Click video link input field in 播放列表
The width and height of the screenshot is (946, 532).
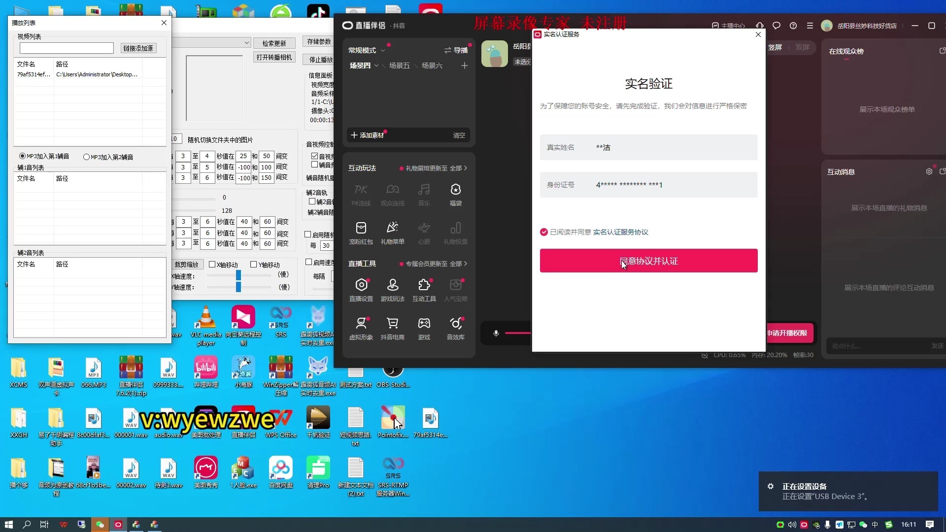(67, 48)
